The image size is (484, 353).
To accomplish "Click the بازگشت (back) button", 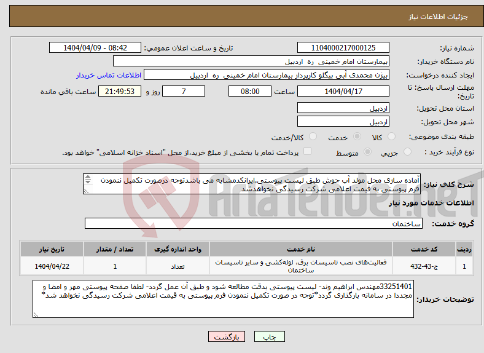I will 227,336.
